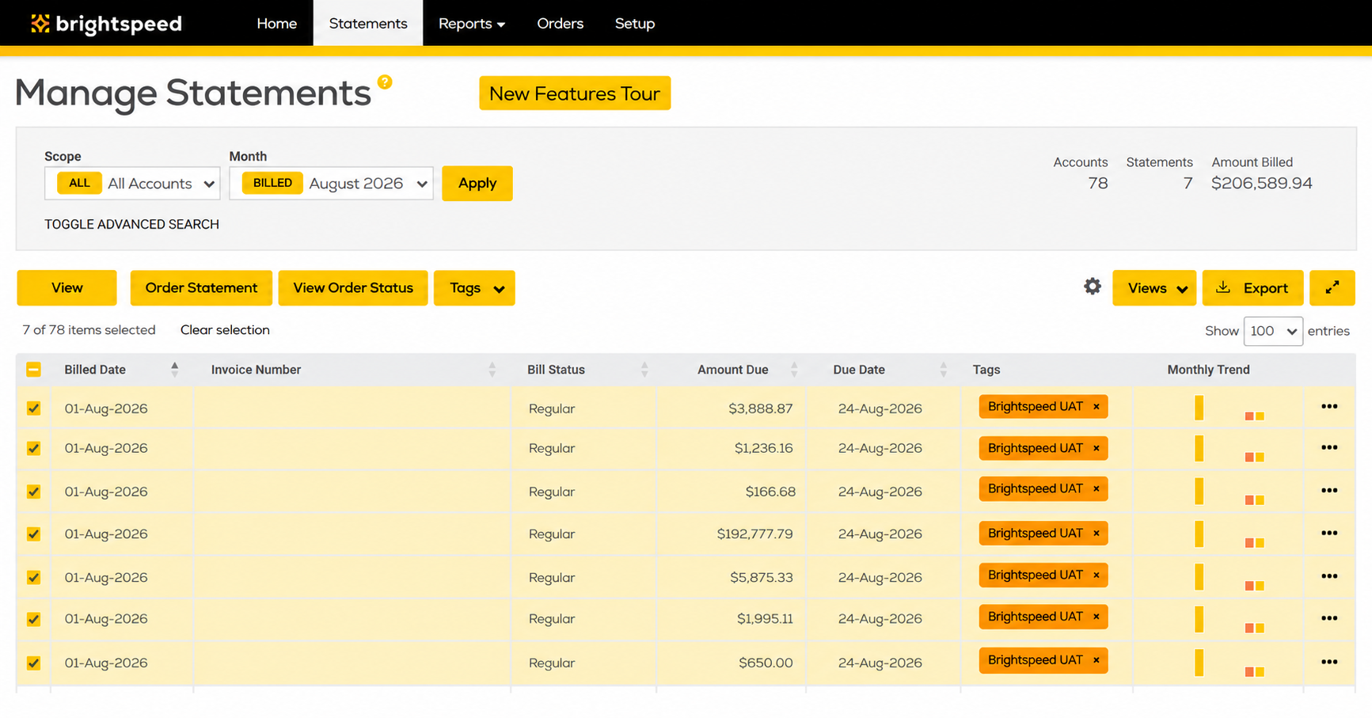The width and height of the screenshot is (1372, 718).
Task: Open actions menu for $3,888.87 row
Action: 1329,406
